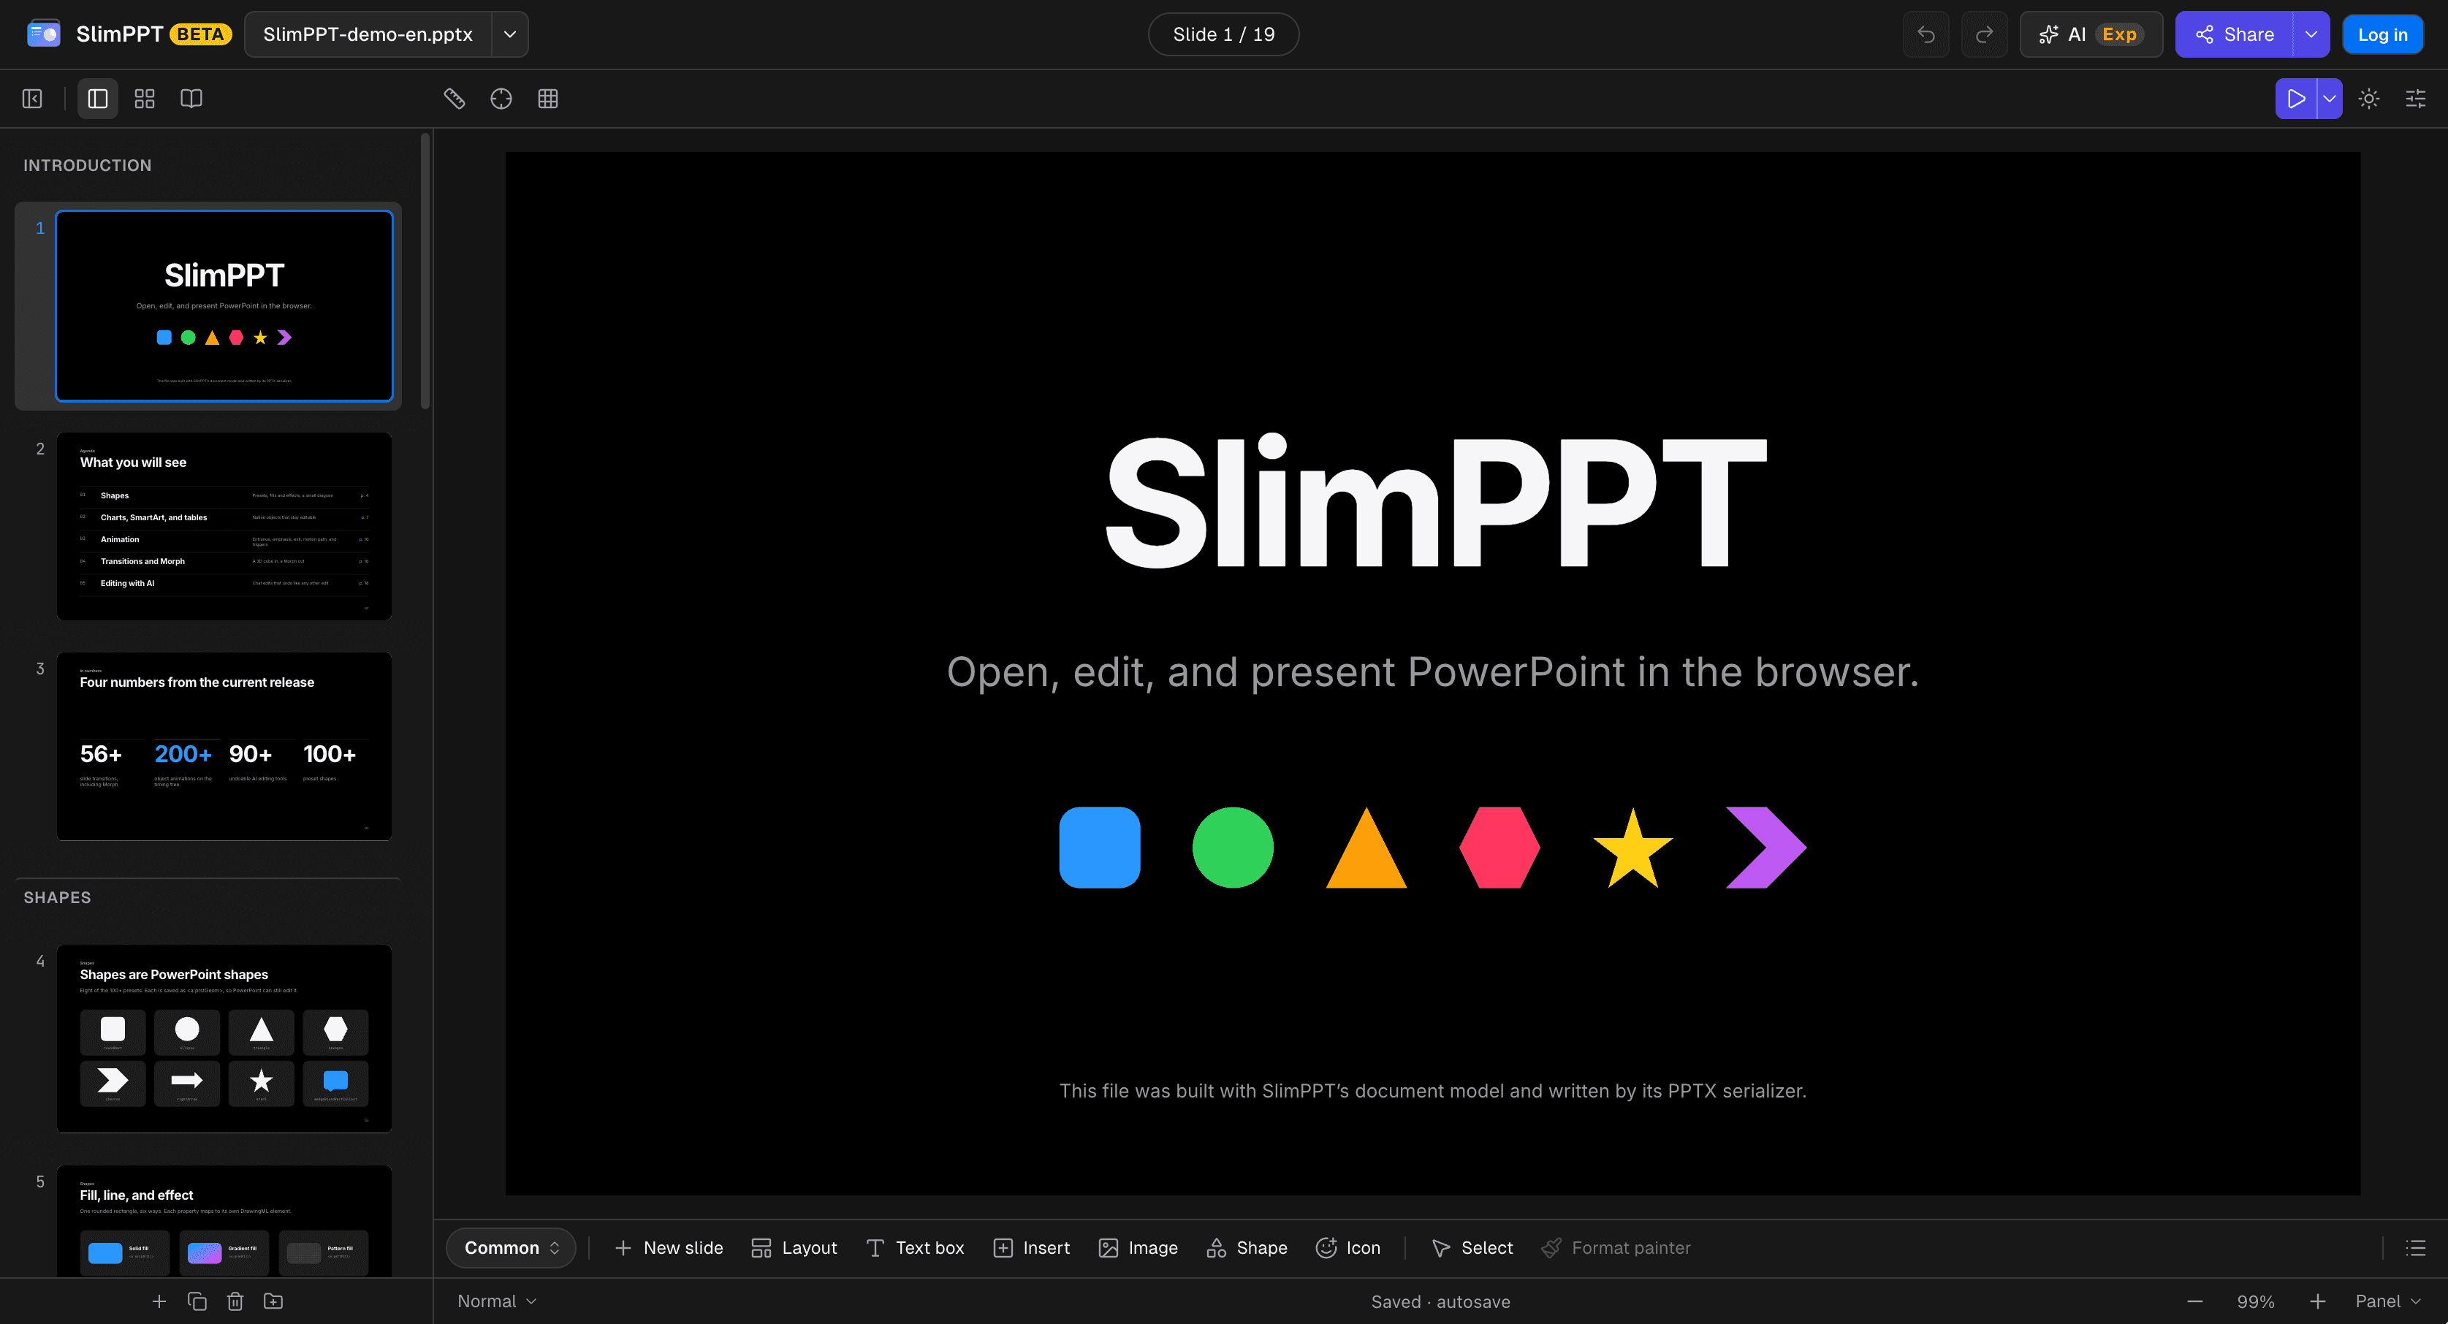The height and width of the screenshot is (1324, 2448).
Task: Toggle the grid overlay icon
Action: [547, 99]
